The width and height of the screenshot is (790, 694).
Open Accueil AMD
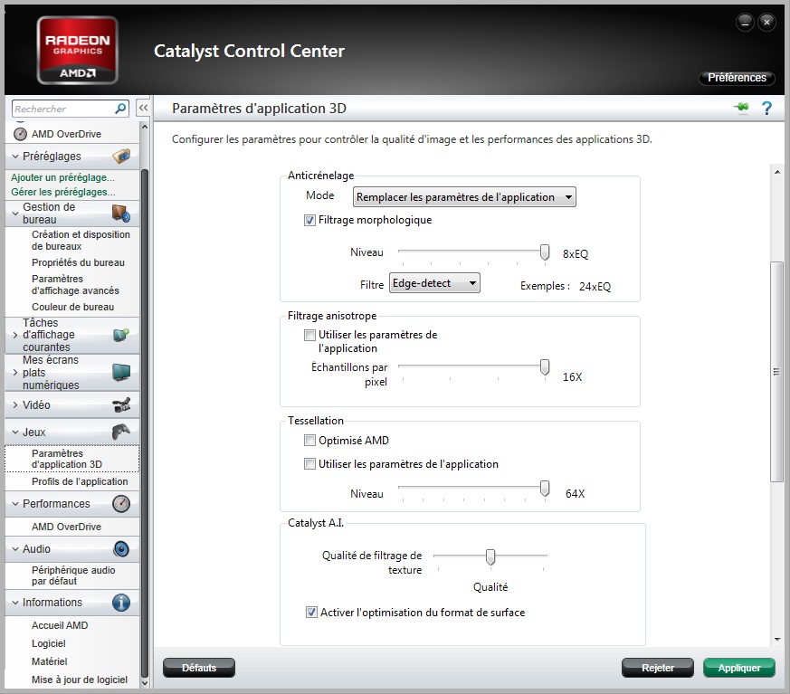tap(60, 625)
